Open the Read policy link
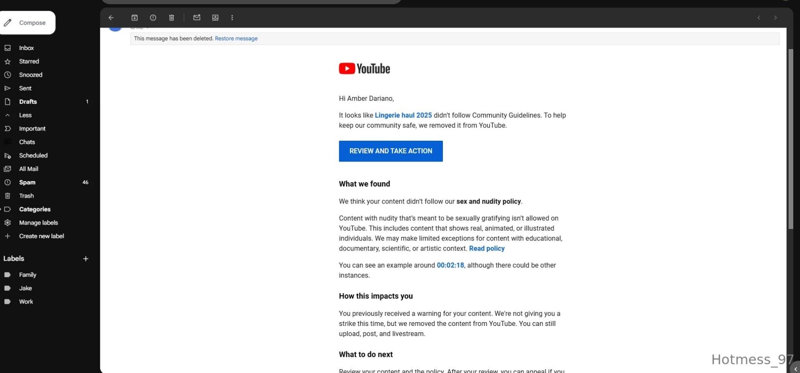Screen dimensions: 800x373 click(x=487, y=249)
